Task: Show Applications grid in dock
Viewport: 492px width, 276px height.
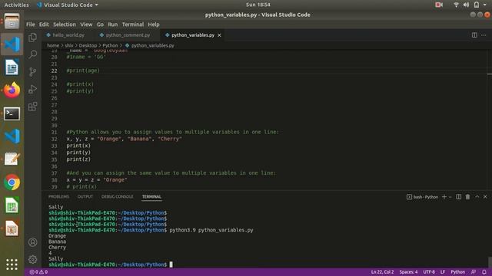Action: pyautogui.click(x=12, y=264)
